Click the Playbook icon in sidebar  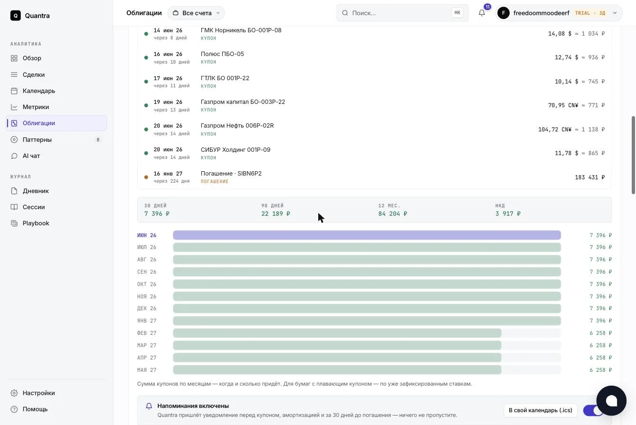[x=14, y=223]
